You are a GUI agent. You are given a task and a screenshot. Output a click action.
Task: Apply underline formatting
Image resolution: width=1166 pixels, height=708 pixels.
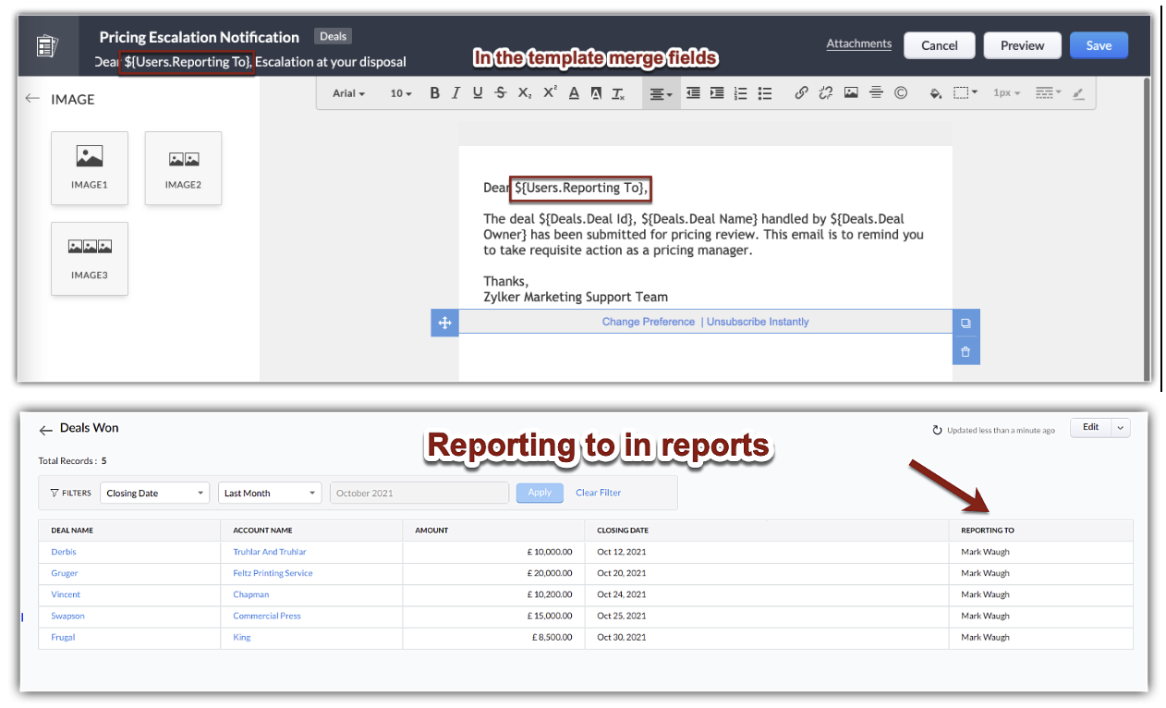click(x=478, y=93)
